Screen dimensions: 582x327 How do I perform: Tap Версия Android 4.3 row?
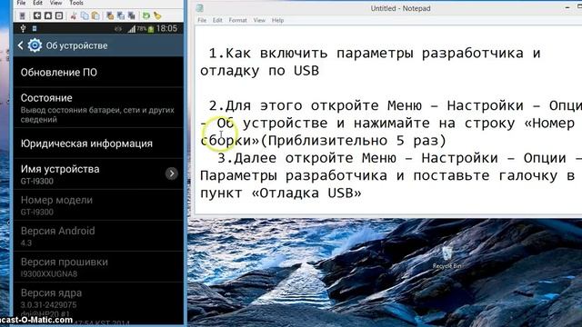pyautogui.click(x=98, y=236)
